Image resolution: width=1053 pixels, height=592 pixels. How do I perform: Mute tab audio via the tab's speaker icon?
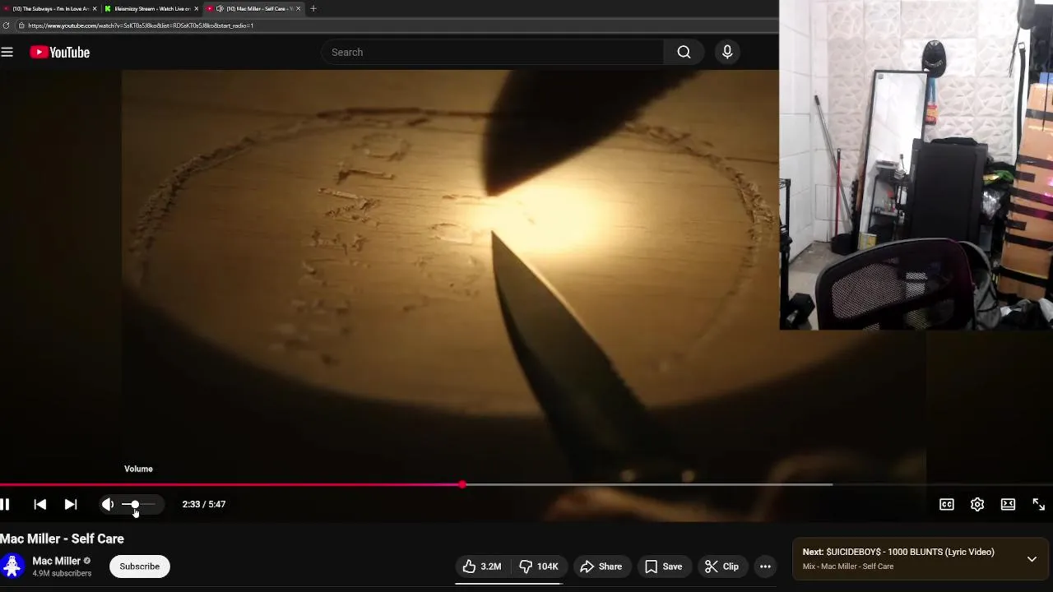220,8
